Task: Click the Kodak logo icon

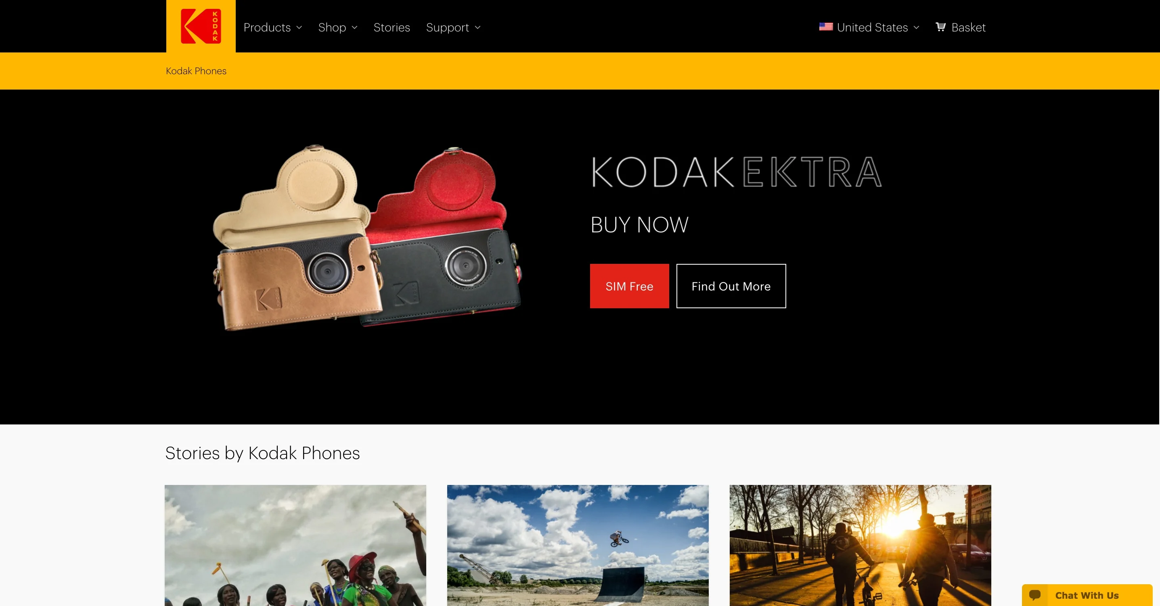Action: (201, 26)
